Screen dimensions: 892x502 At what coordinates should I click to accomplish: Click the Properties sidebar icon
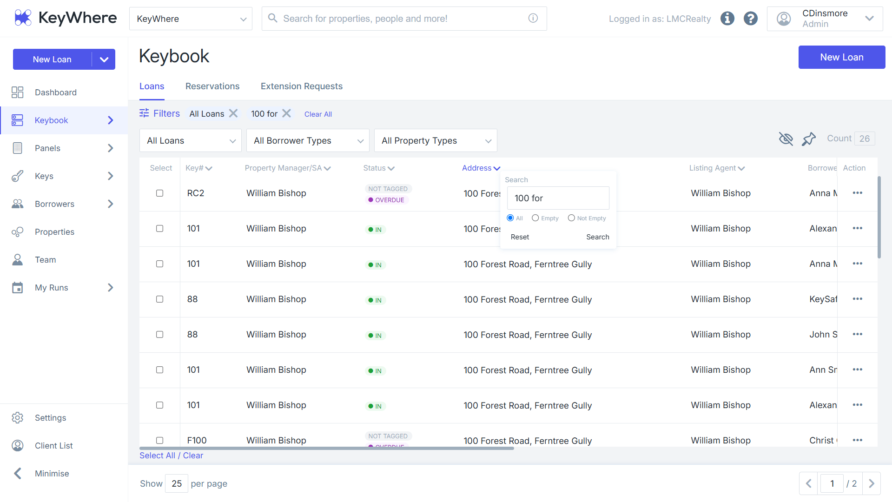click(x=17, y=231)
